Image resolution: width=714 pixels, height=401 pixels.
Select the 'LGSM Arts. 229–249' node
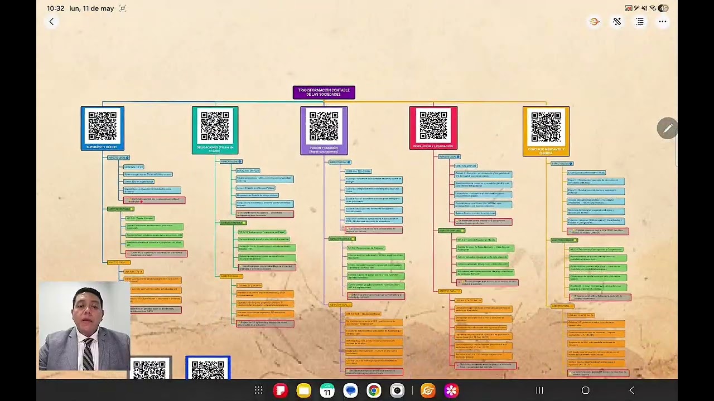(466, 166)
